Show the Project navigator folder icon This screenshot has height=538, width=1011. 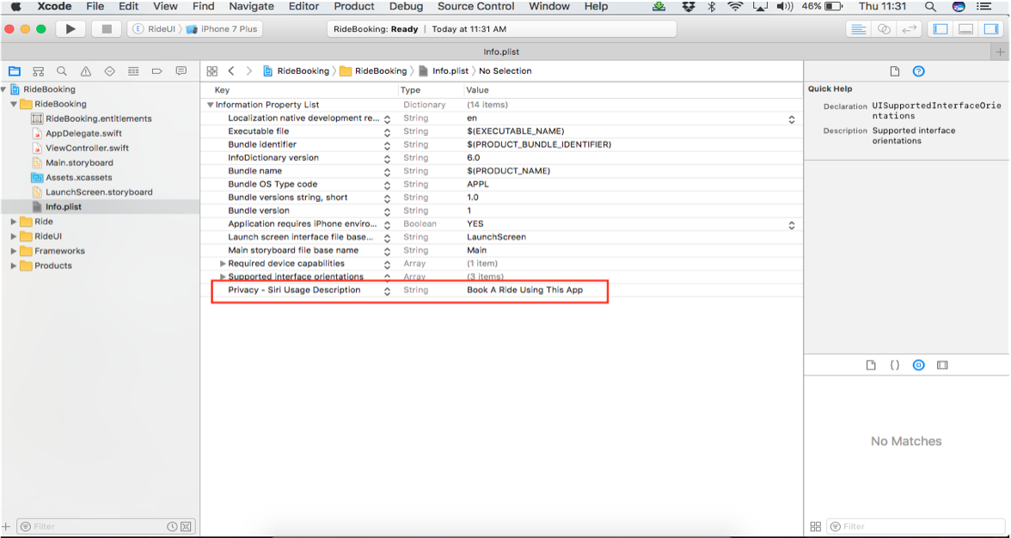click(x=14, y=70)
